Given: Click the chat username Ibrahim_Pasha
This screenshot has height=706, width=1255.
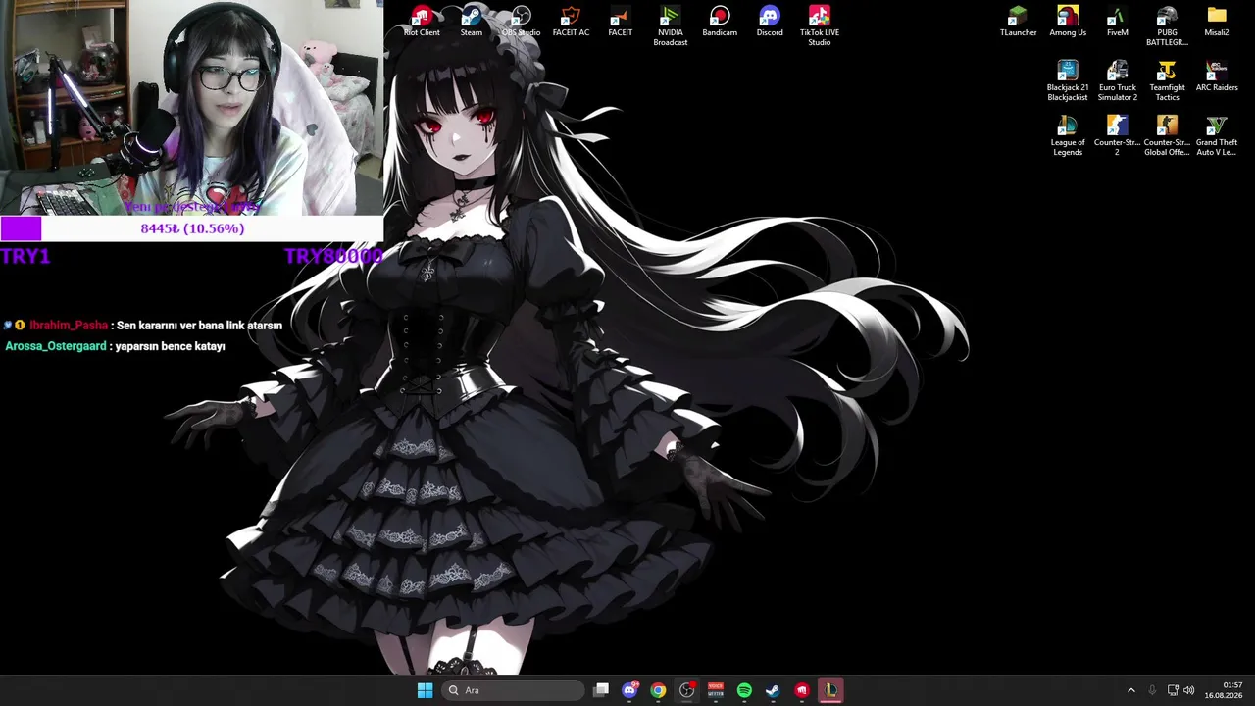Looking at the screenshot, I should click(69, 326).
